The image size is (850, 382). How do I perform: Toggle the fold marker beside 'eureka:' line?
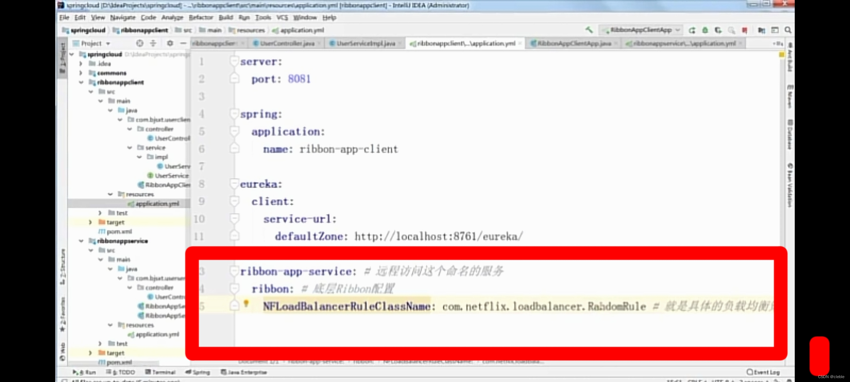coord(234,184)
